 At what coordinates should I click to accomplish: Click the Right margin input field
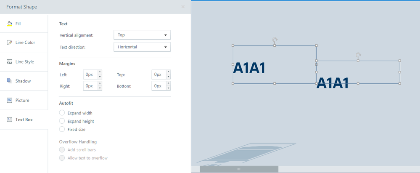90,86
